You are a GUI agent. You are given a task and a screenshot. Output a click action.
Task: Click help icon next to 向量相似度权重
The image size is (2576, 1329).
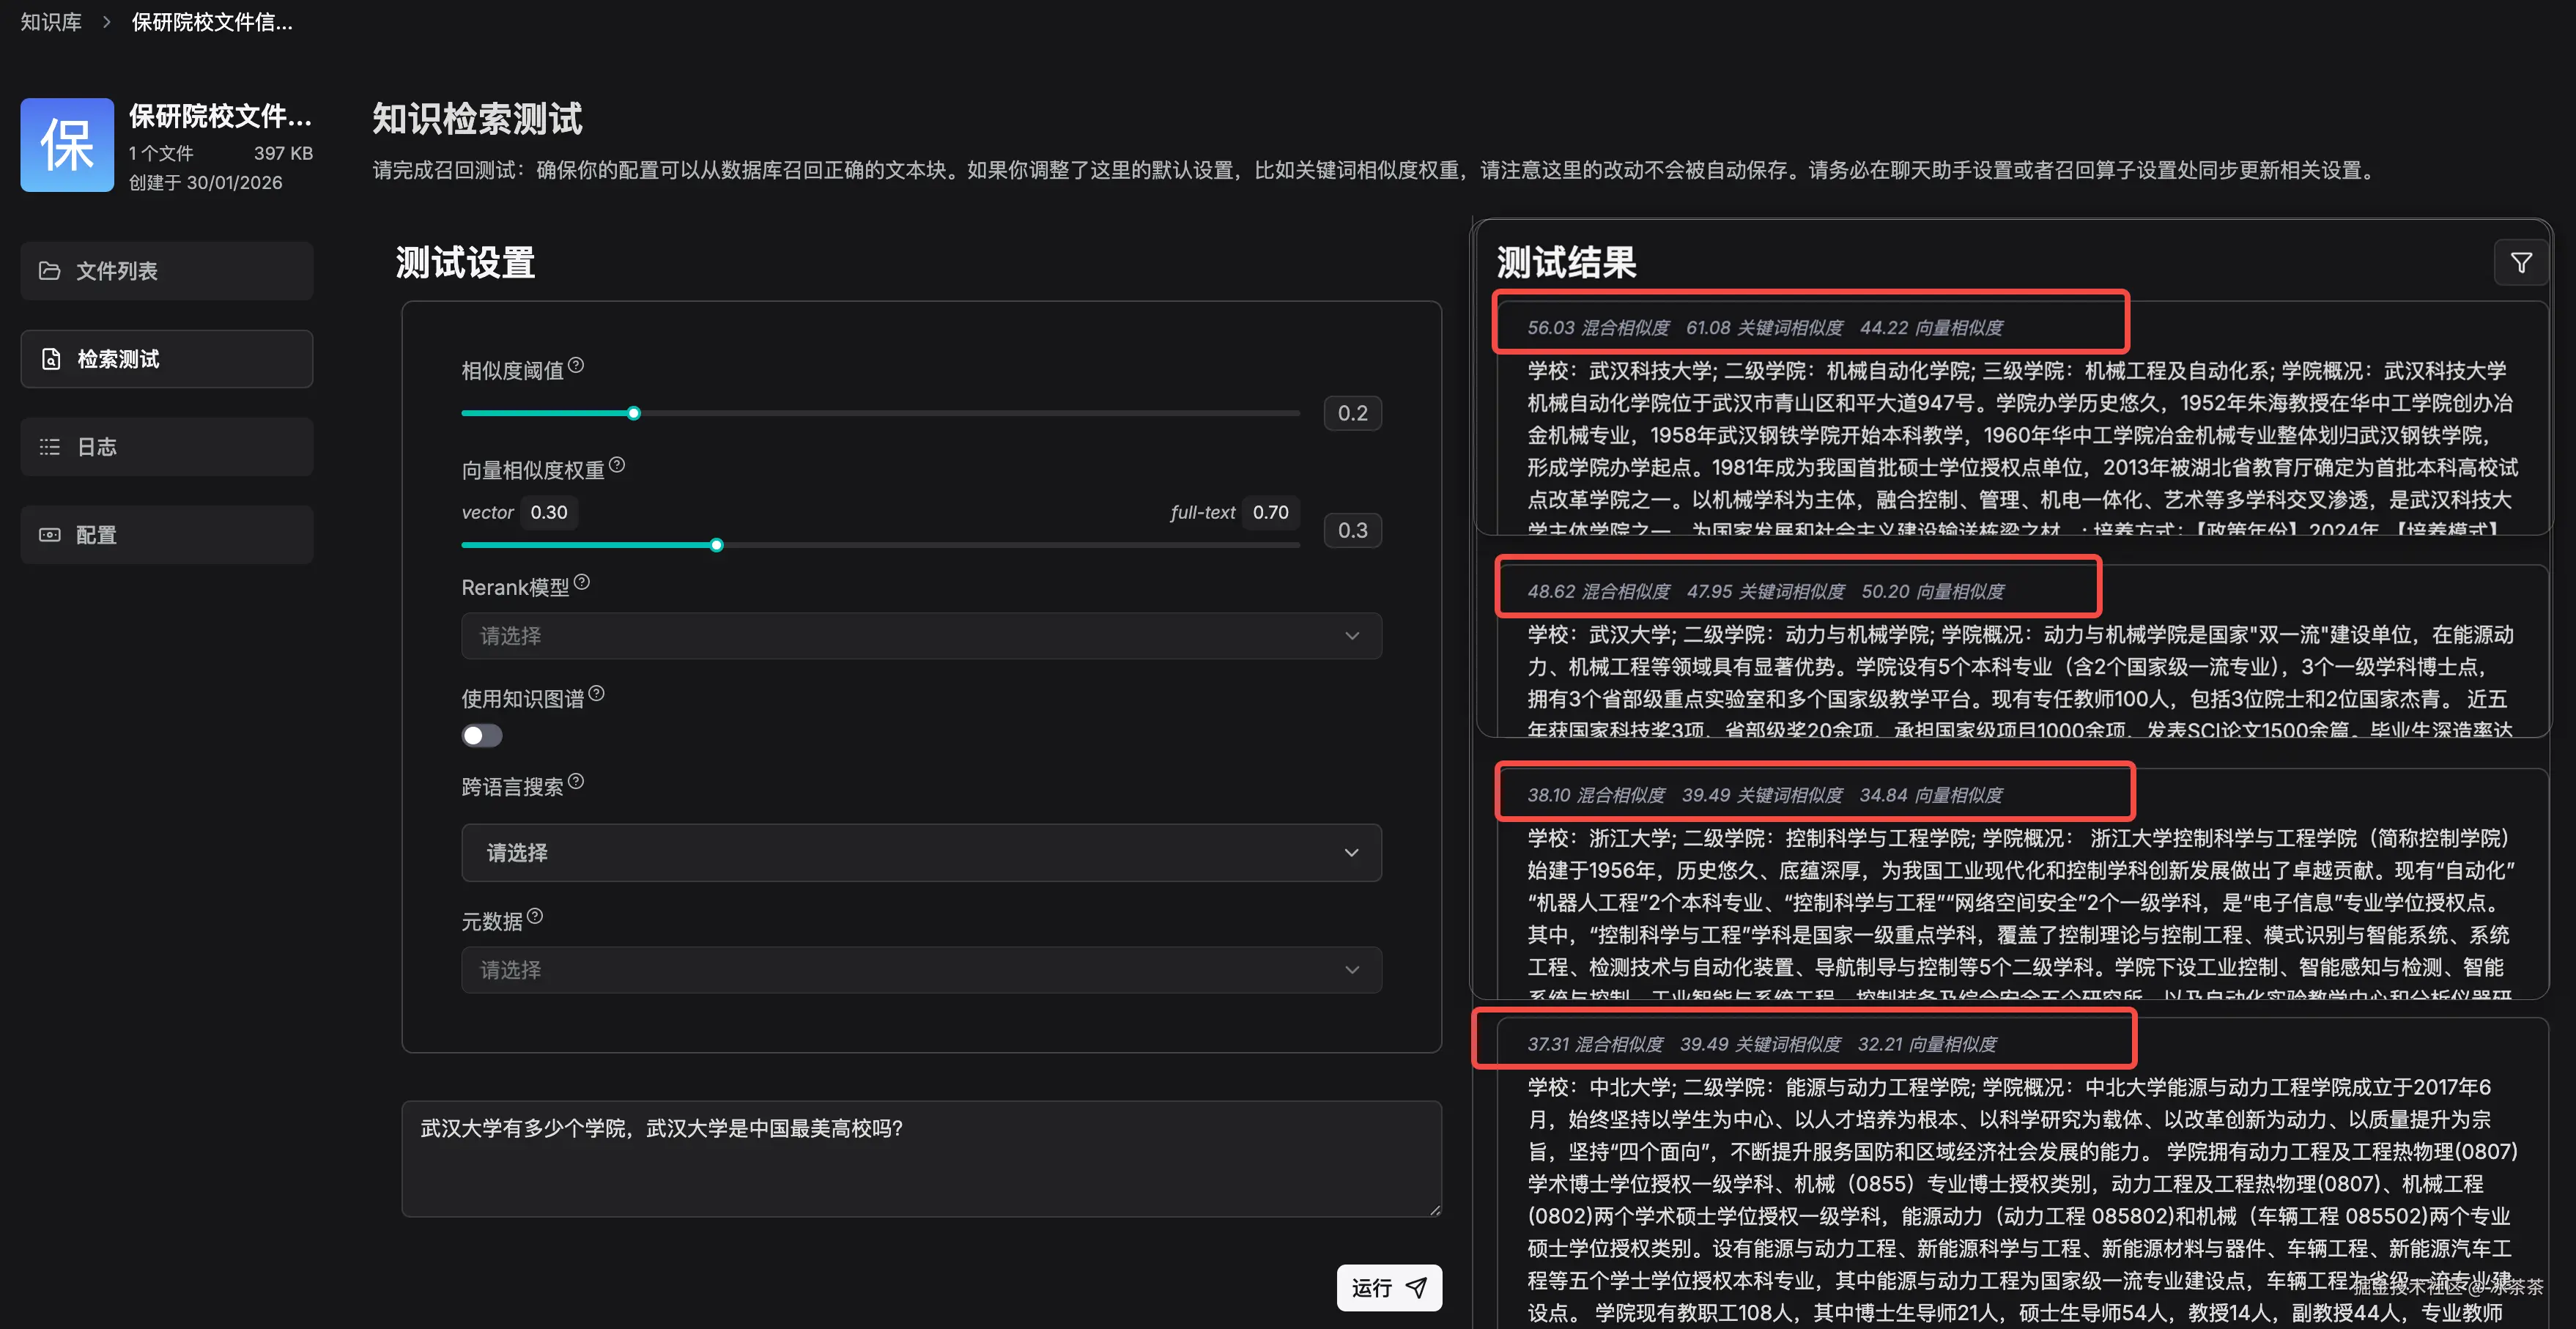tap(617, 465)
